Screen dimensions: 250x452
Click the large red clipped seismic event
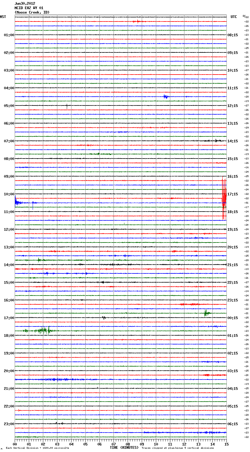(x=224, y=198)
